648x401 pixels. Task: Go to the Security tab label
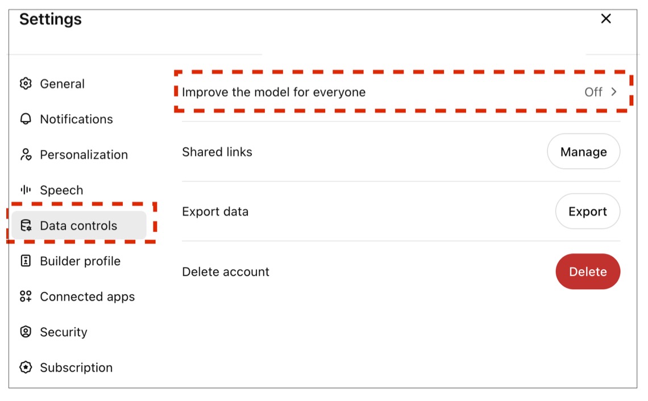pyautogui.click(x=64, y=332)
